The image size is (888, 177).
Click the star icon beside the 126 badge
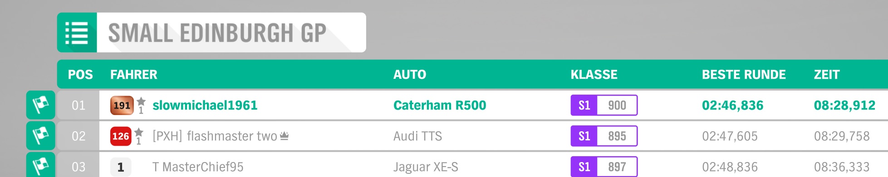139,132
